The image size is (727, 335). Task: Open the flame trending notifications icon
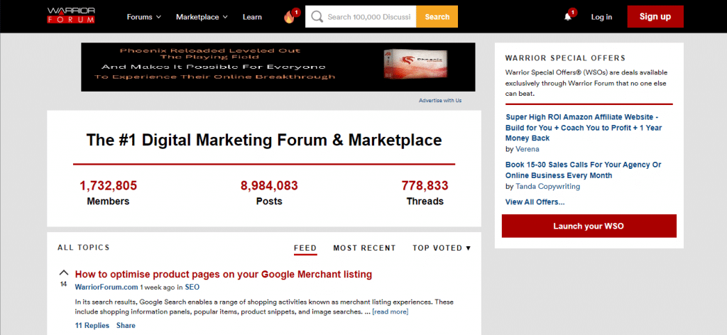(290, 18)
